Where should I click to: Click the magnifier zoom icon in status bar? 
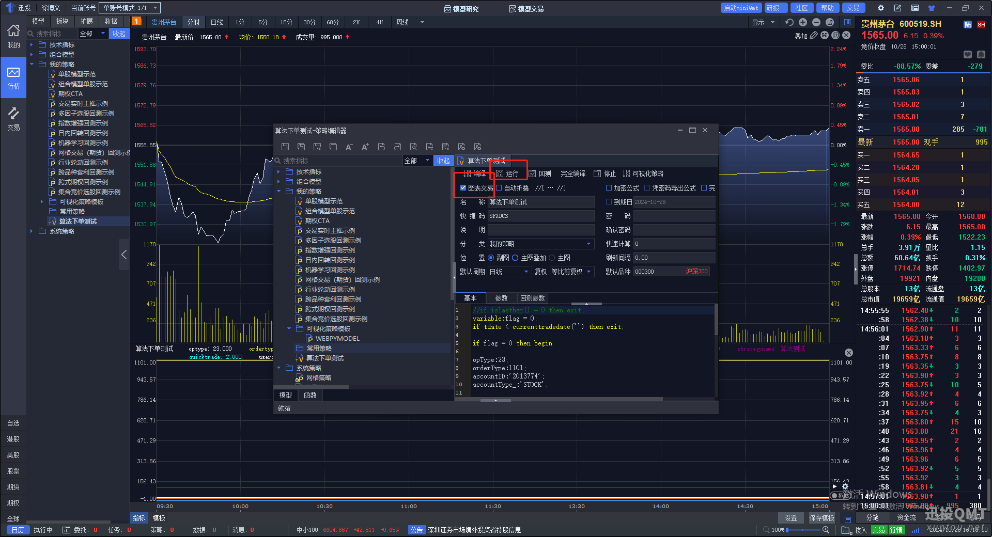[x=826, y=530]
